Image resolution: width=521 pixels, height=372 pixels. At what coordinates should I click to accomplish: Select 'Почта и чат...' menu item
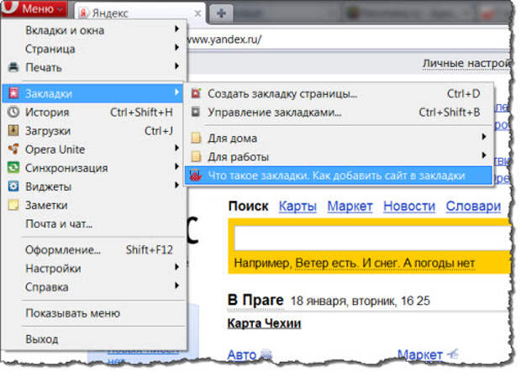point(92,224)
